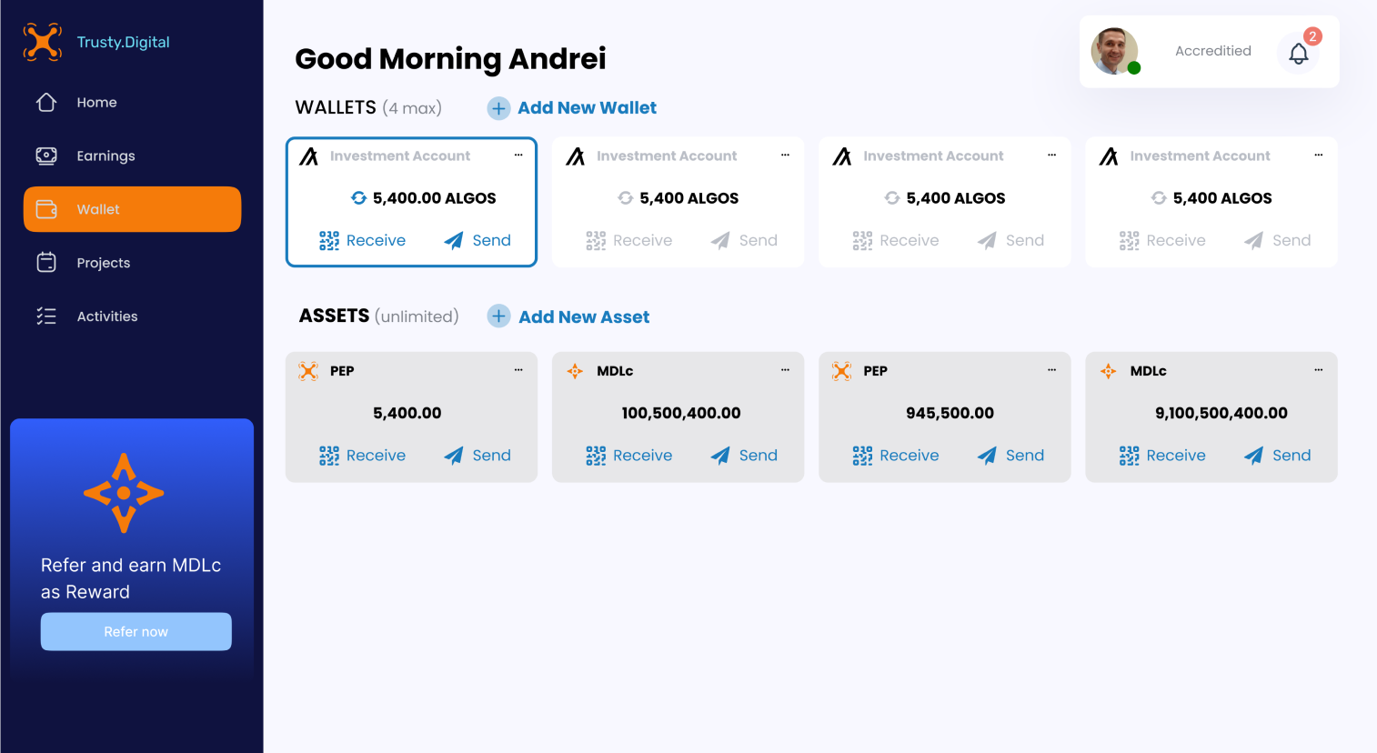Select the Activities sidebar item
The width and height of the screenshot is (1377, 753).
pyautogui.click(x=106, y=316)
